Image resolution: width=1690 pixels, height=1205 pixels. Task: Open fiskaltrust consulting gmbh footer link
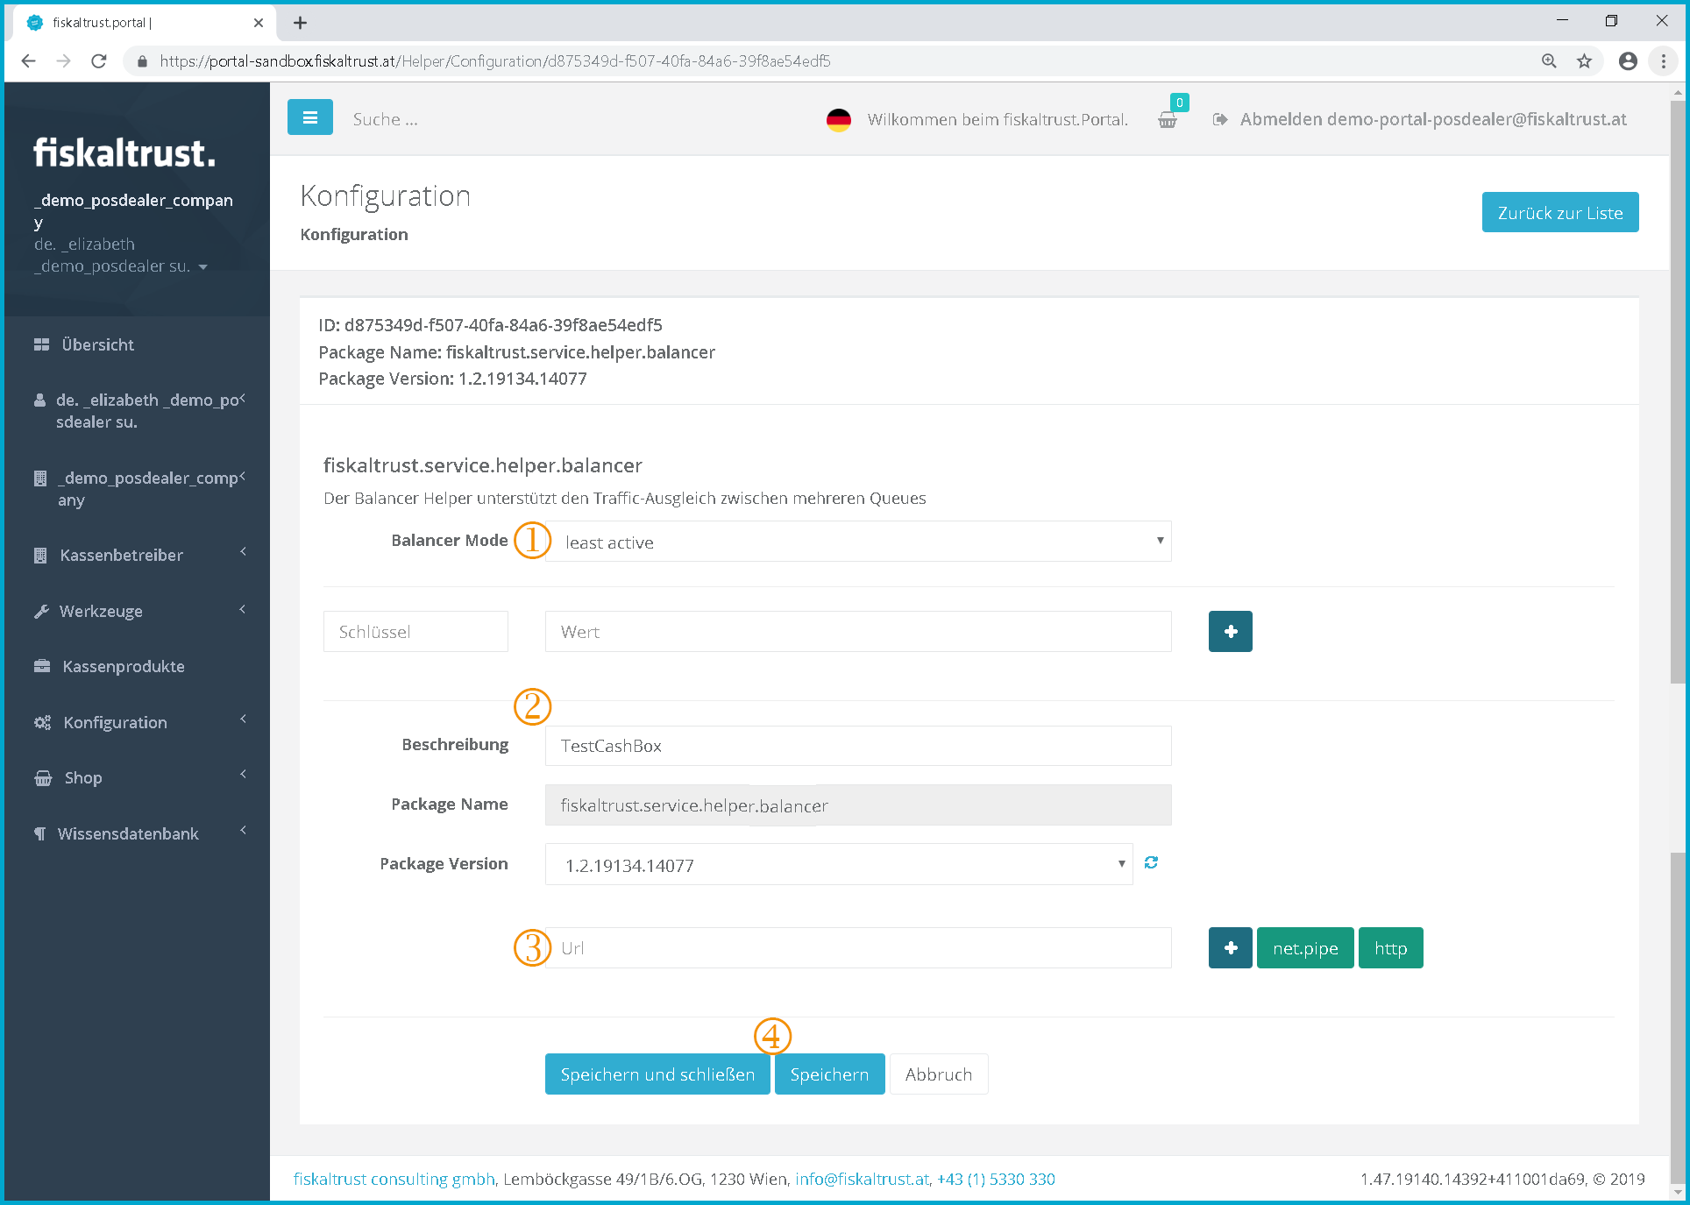coord(394,1179)
